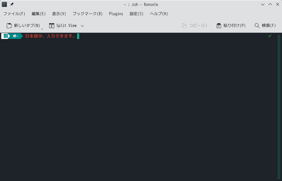Click the 新しいタブ(N) label

pyautogui.click(x=27, y=25)
